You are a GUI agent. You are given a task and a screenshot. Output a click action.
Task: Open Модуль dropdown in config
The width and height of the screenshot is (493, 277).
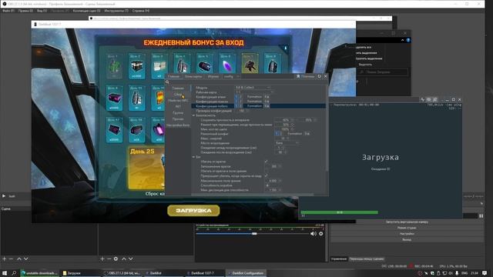click(253, 88)
